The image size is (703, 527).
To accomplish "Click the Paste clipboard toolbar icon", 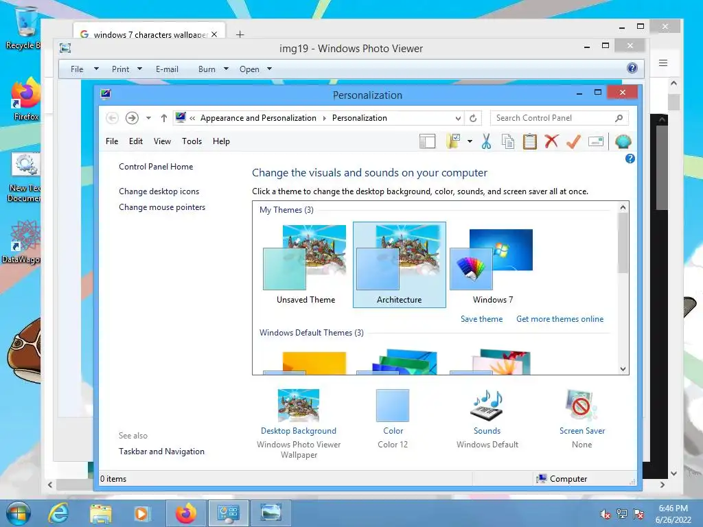I will (529, 141).
